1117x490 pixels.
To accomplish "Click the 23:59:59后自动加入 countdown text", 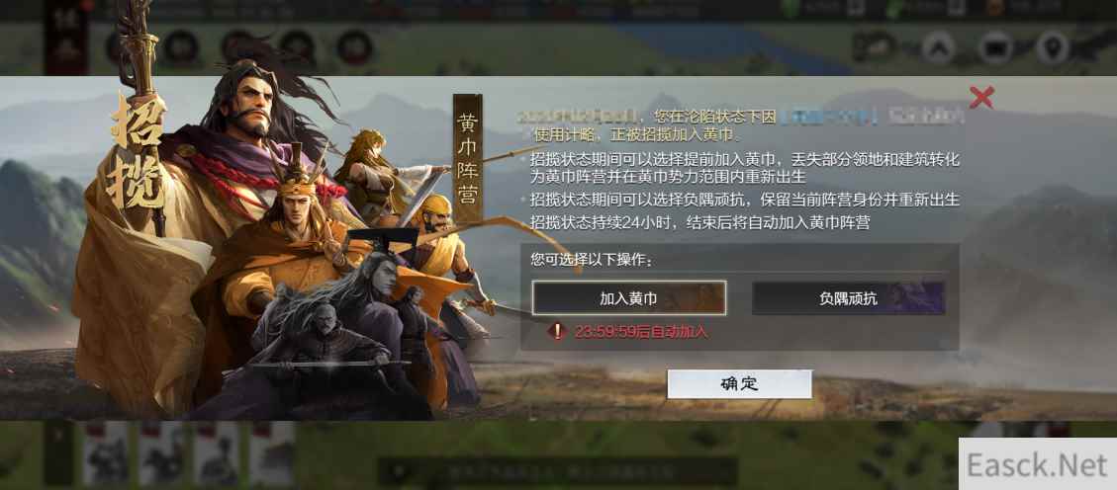I will 641,331.
